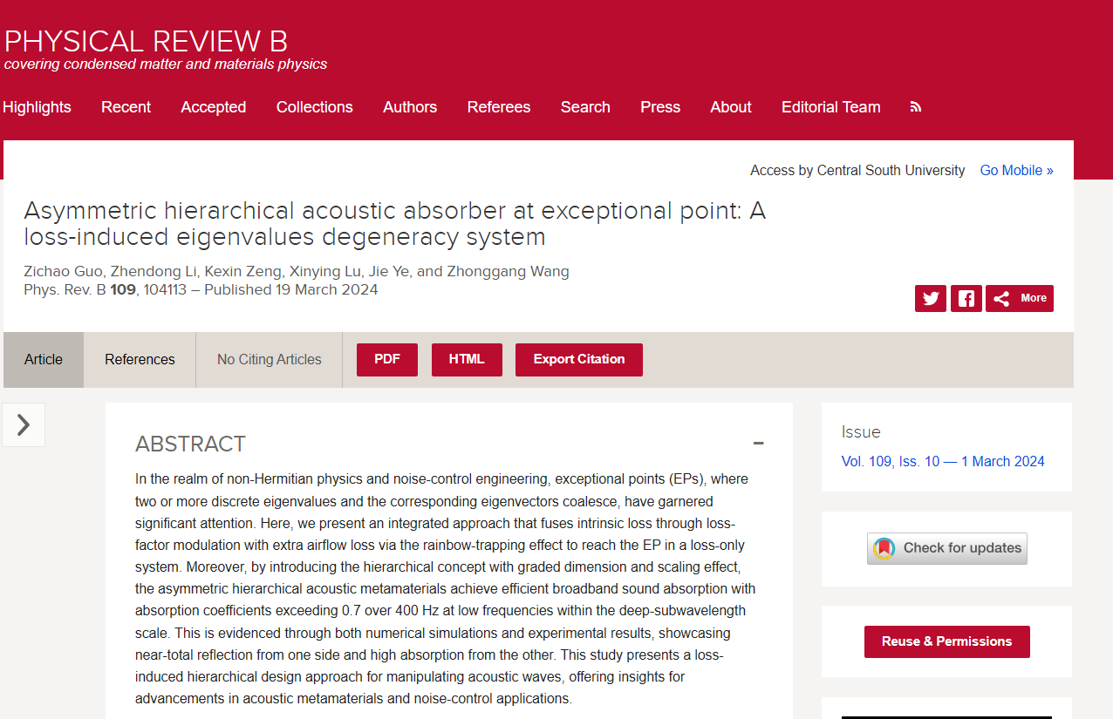Click Reuse & Permissions button

point(946,641)
